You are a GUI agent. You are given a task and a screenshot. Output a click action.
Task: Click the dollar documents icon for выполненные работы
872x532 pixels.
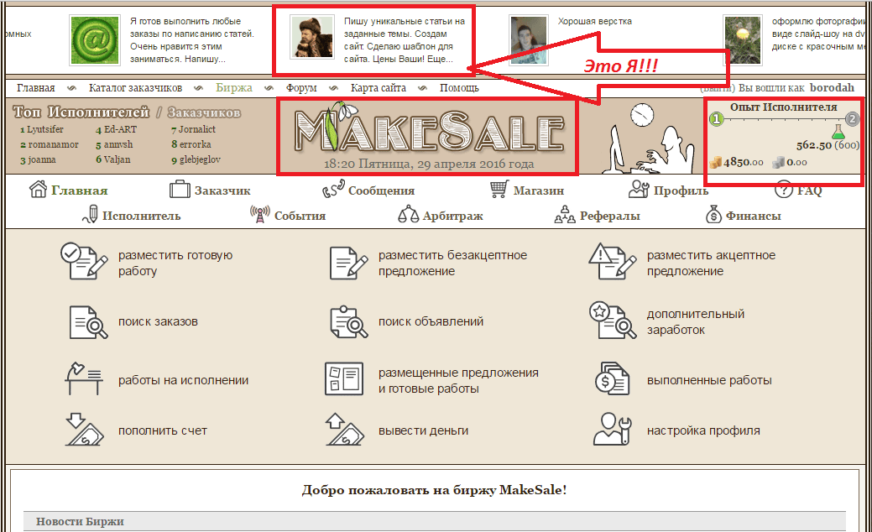(613, 378)
